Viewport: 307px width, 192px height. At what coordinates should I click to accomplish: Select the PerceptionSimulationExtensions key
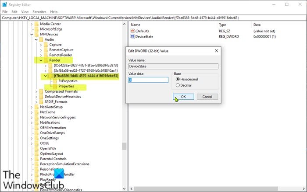[64, 164]
